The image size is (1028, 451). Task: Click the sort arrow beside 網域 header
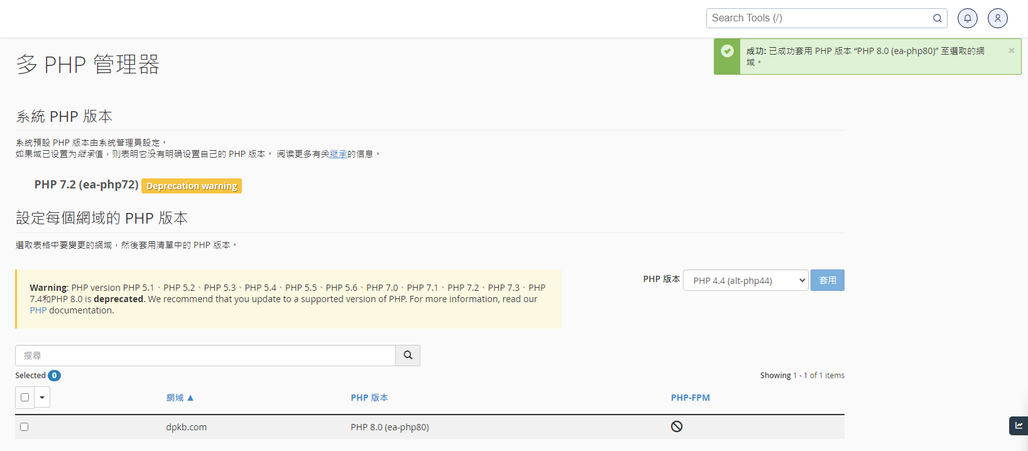190,398
